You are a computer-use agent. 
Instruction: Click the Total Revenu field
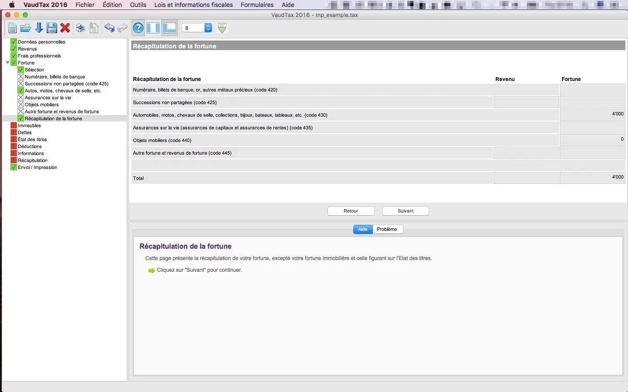[526, 178]
